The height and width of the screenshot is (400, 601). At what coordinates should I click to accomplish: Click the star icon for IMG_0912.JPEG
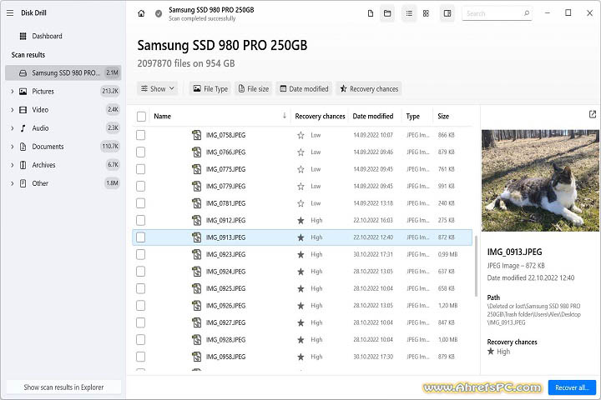pyautogui.click(x=300, y=221)
